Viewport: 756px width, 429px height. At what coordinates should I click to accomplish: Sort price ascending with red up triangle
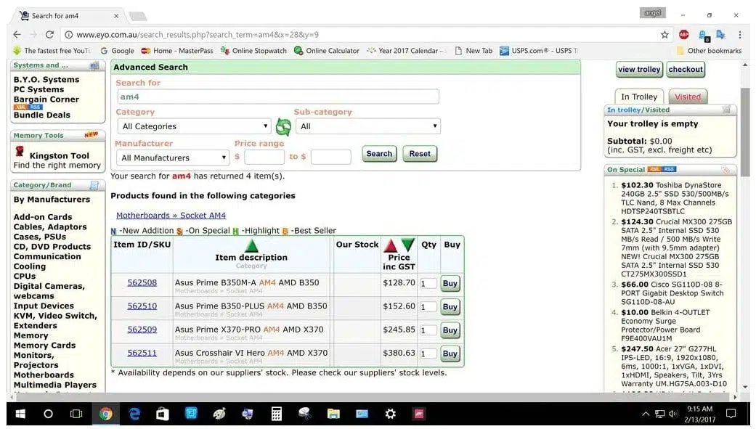coord(391,245)
